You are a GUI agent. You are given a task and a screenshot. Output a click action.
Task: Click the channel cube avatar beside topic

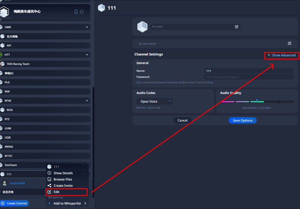tap(142, 27)
